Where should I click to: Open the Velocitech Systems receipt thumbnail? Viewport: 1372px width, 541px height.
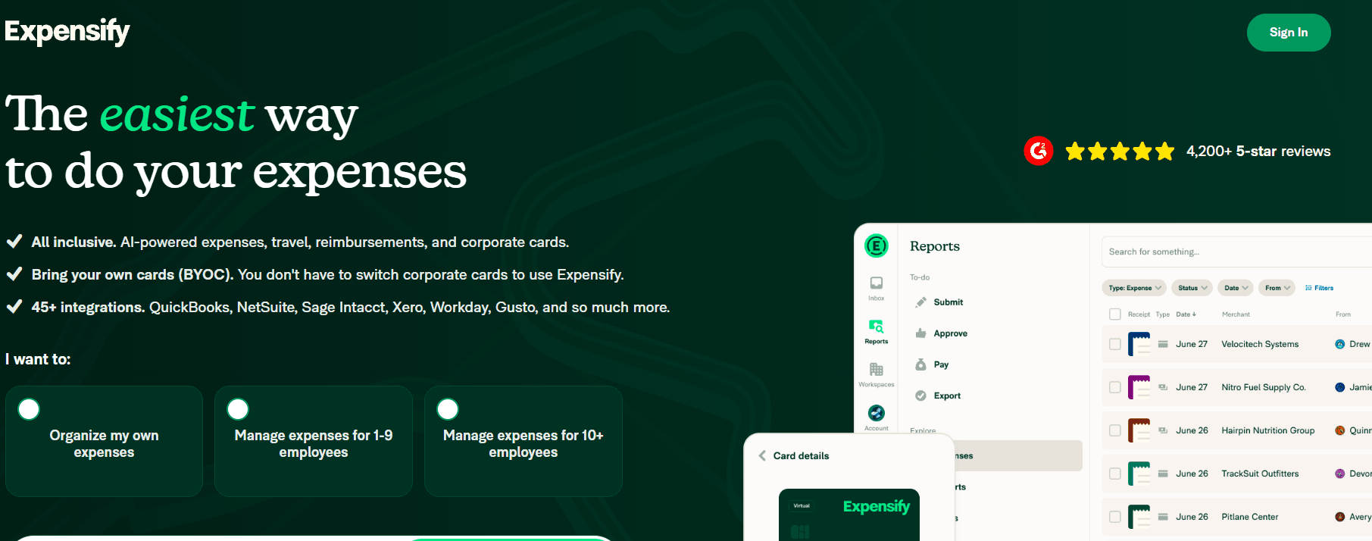coord(1139,344)
